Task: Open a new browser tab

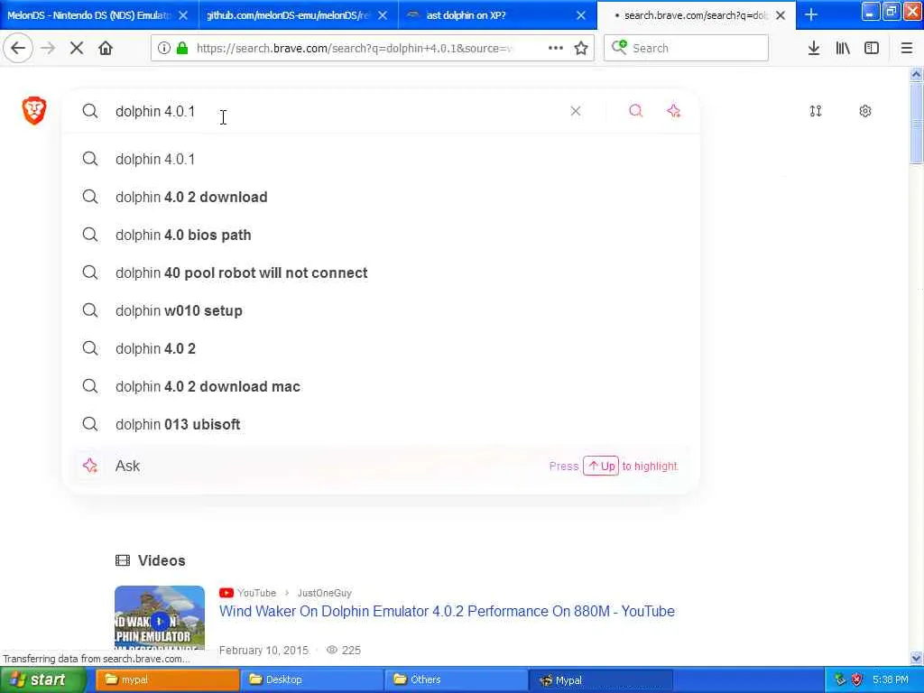Action: click(811, 14)
